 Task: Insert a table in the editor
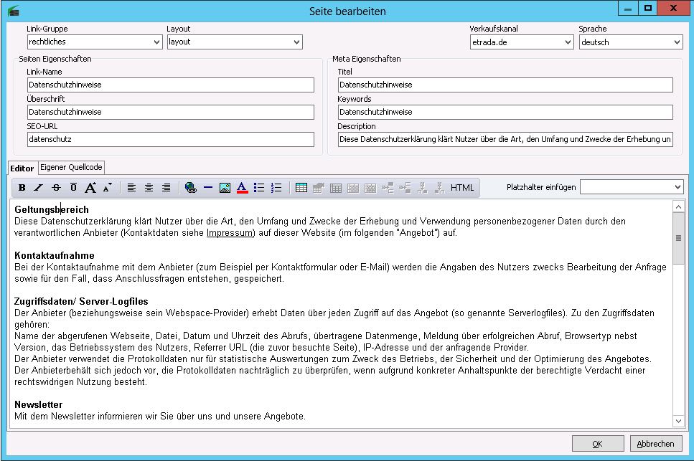point(301,188)
